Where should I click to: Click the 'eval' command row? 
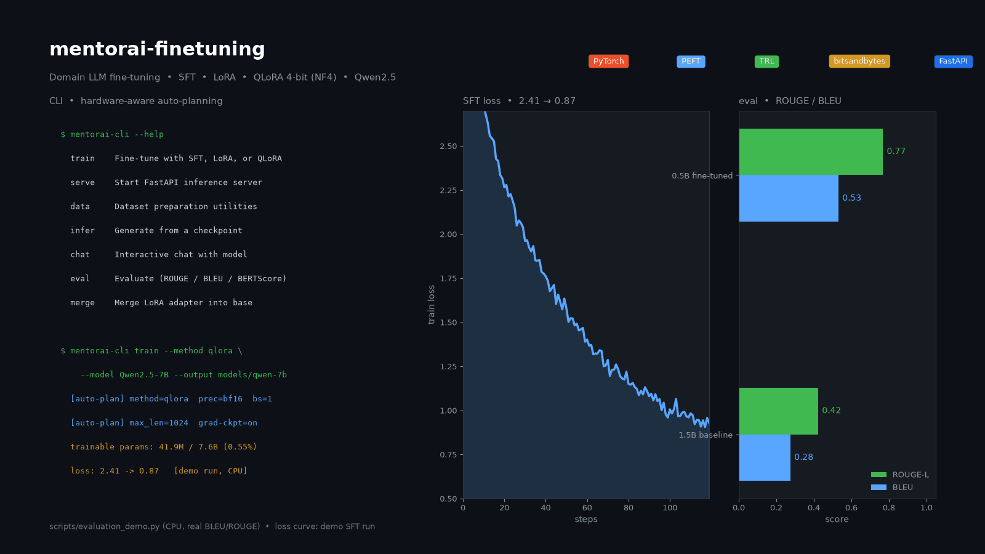179,278
